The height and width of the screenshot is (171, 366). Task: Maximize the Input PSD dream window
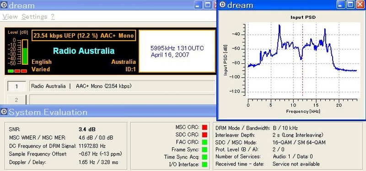[x=350, y=5]
